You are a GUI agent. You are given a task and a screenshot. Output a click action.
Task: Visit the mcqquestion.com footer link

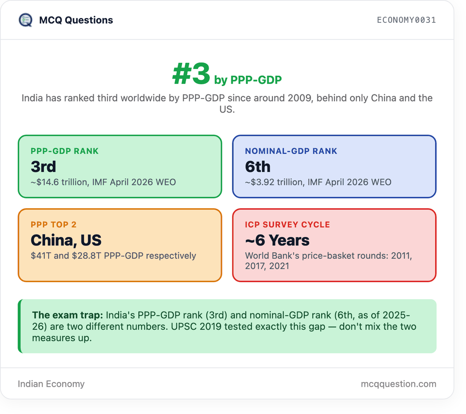[x=398, y=384]
